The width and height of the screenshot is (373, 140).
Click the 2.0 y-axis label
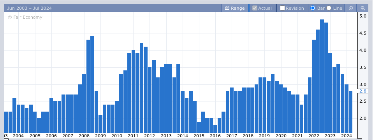pos(363,118)
